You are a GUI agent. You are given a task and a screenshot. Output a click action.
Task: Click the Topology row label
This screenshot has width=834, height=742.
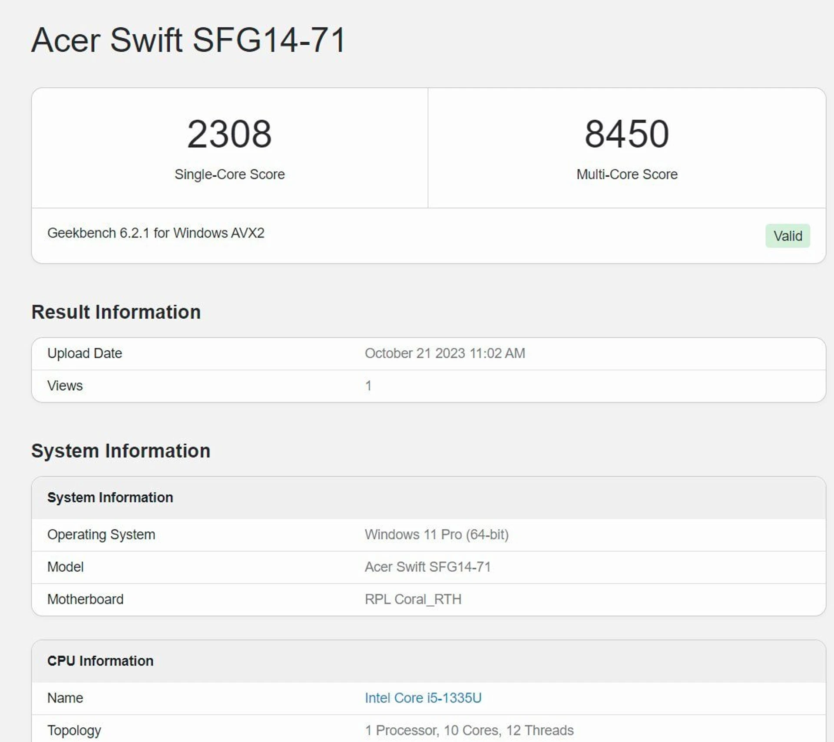pos(74,730)
